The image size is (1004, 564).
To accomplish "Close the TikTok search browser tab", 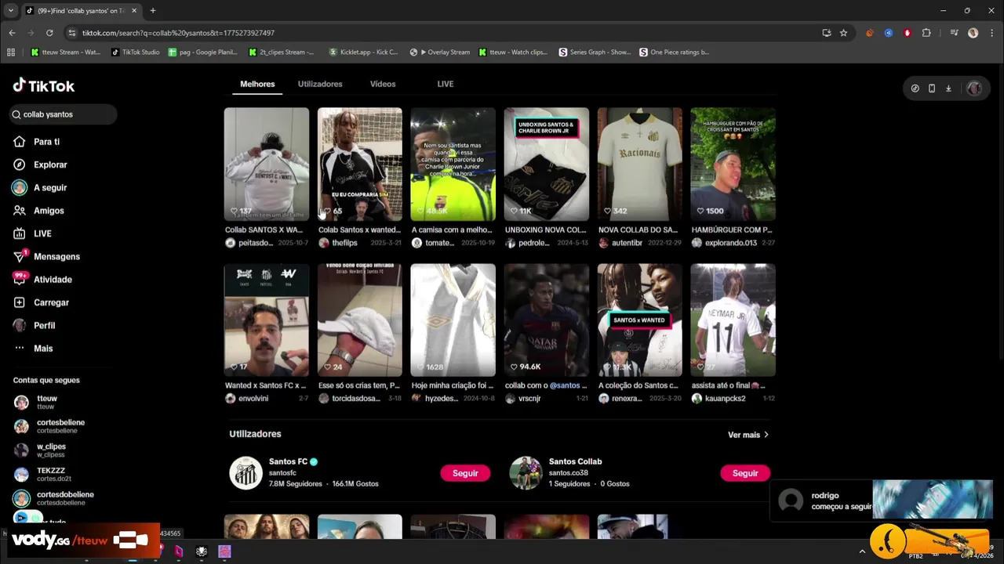I will pyautogui.click(x=134, y=11).
